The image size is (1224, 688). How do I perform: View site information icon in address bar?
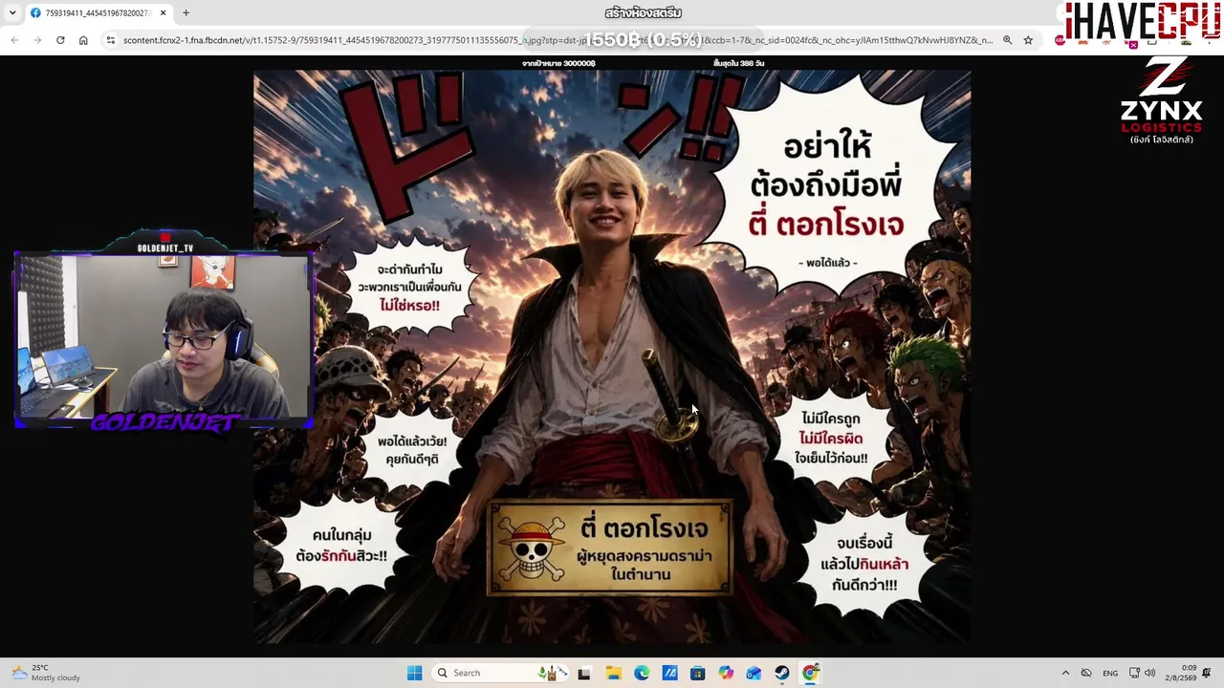coord(111,40)
